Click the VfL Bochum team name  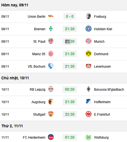37,67
